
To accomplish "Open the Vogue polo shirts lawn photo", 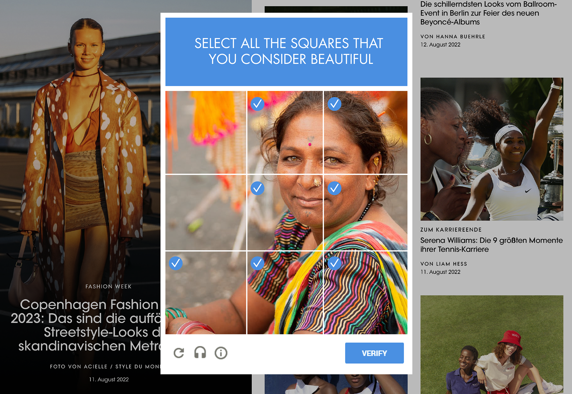I will point(492,345).
